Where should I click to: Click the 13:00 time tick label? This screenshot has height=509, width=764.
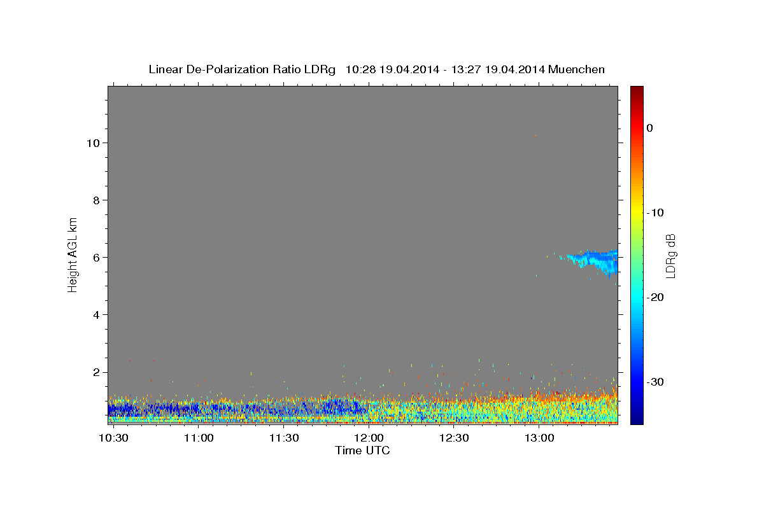(x=539, y=438)
